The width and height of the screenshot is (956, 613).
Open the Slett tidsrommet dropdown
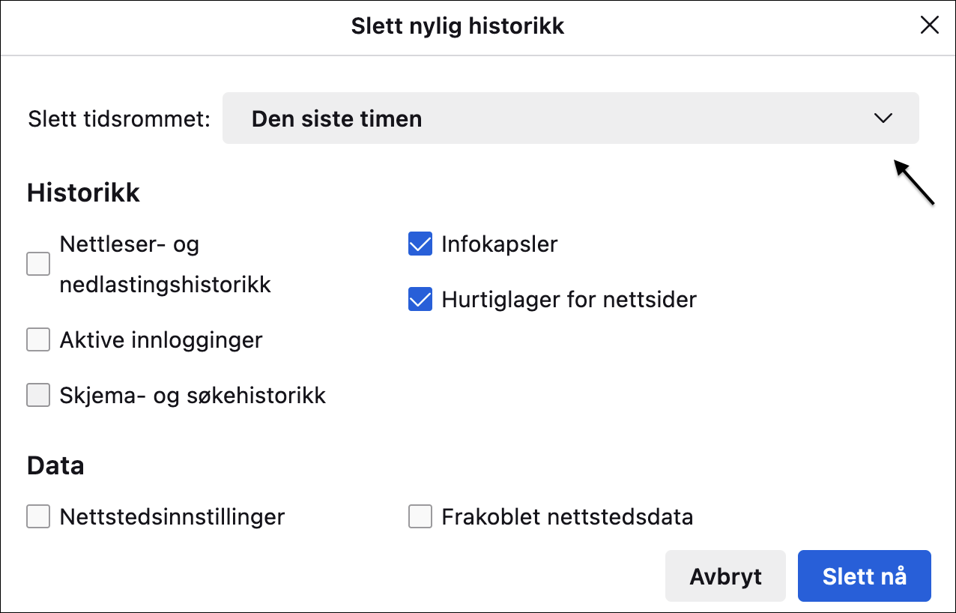[569, 118]
